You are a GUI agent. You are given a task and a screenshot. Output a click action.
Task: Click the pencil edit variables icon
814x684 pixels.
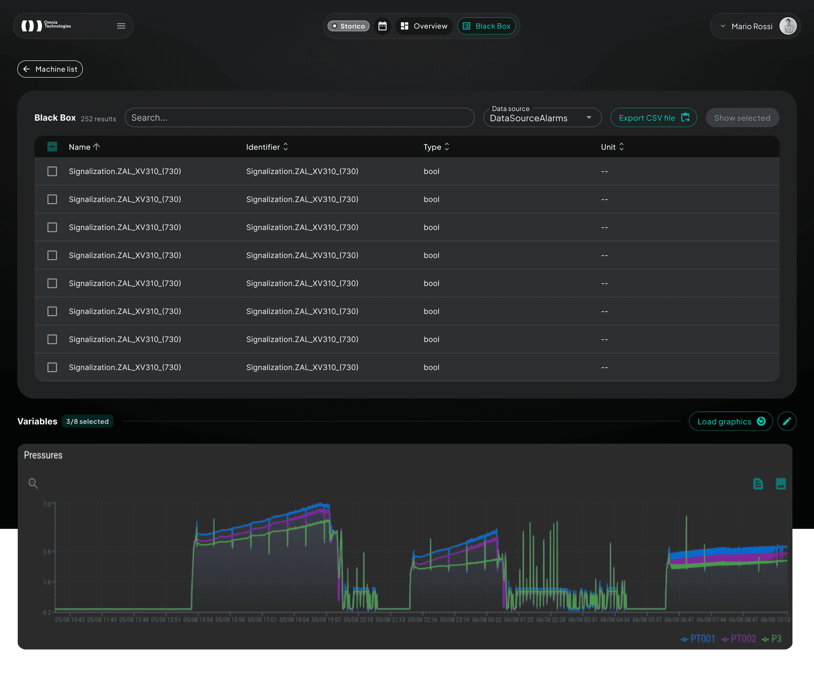coord(787,421)
